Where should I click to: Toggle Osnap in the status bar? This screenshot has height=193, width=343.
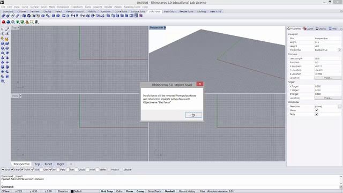click(x=140, y=191)
